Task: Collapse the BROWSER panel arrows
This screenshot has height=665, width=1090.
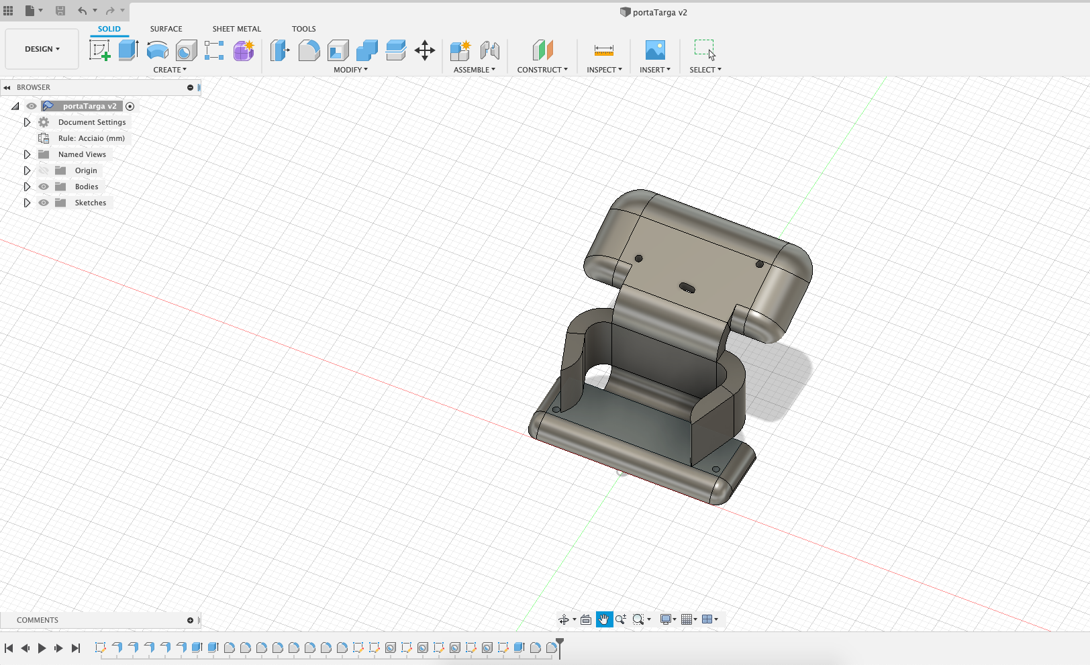Action: click(7, 87)
